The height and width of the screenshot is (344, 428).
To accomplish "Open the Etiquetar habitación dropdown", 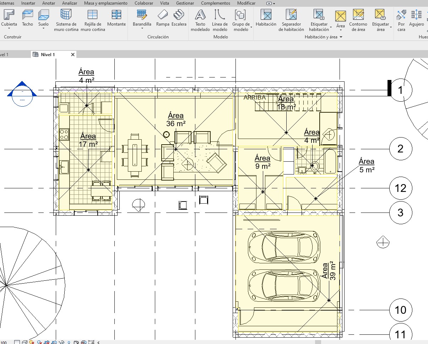I will (x=331, y=27).
